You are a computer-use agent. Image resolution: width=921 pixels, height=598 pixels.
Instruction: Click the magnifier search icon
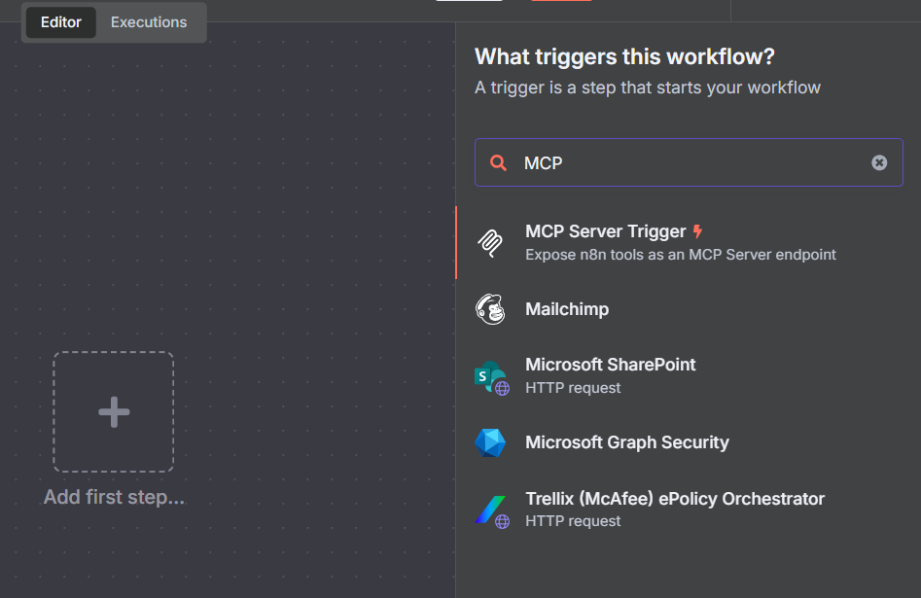(498, 162)
